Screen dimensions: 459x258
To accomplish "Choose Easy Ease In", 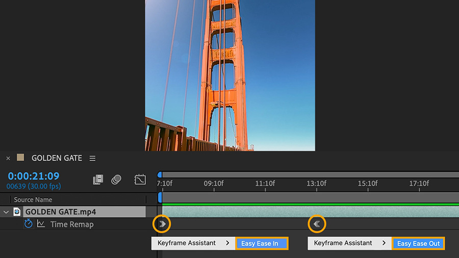I will coord(262,243).
